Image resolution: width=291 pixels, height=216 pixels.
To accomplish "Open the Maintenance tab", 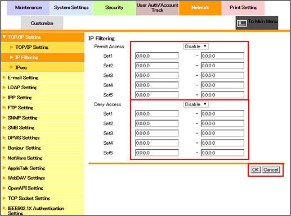I will 28,8.
